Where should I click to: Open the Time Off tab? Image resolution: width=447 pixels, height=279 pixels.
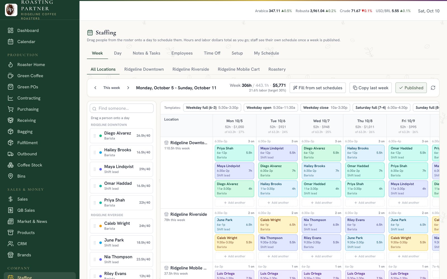pos(212,53)
